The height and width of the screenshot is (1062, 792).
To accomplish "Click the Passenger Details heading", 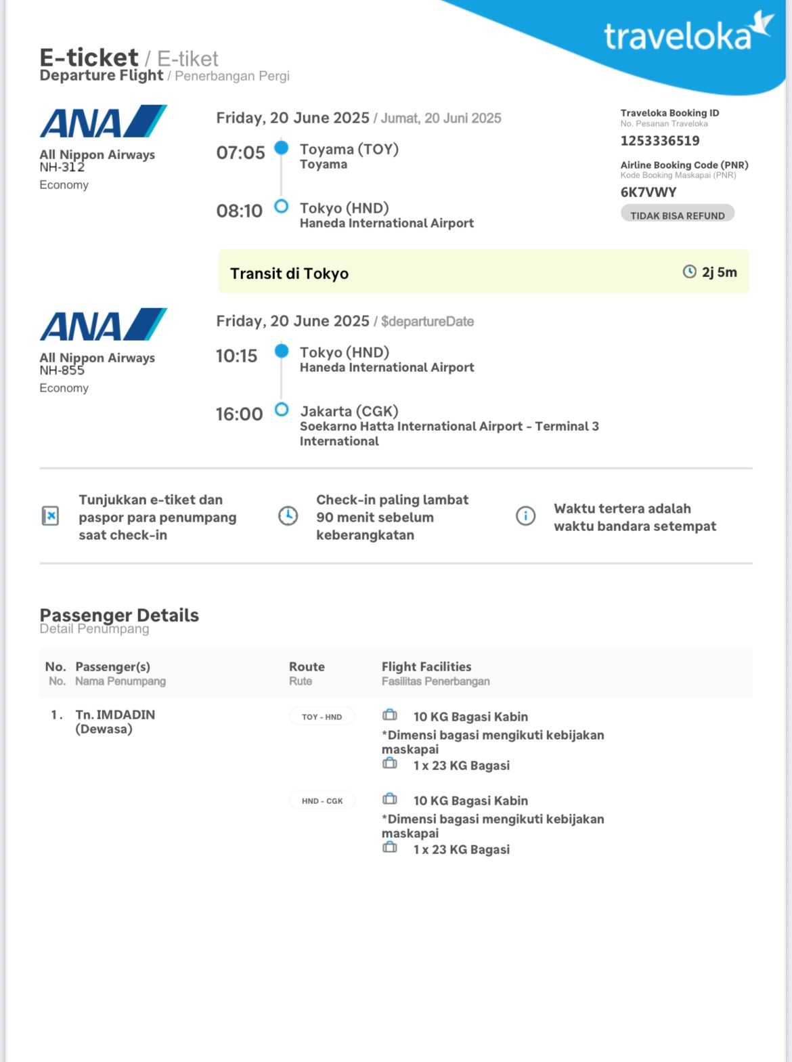I will tap(119, 615).
